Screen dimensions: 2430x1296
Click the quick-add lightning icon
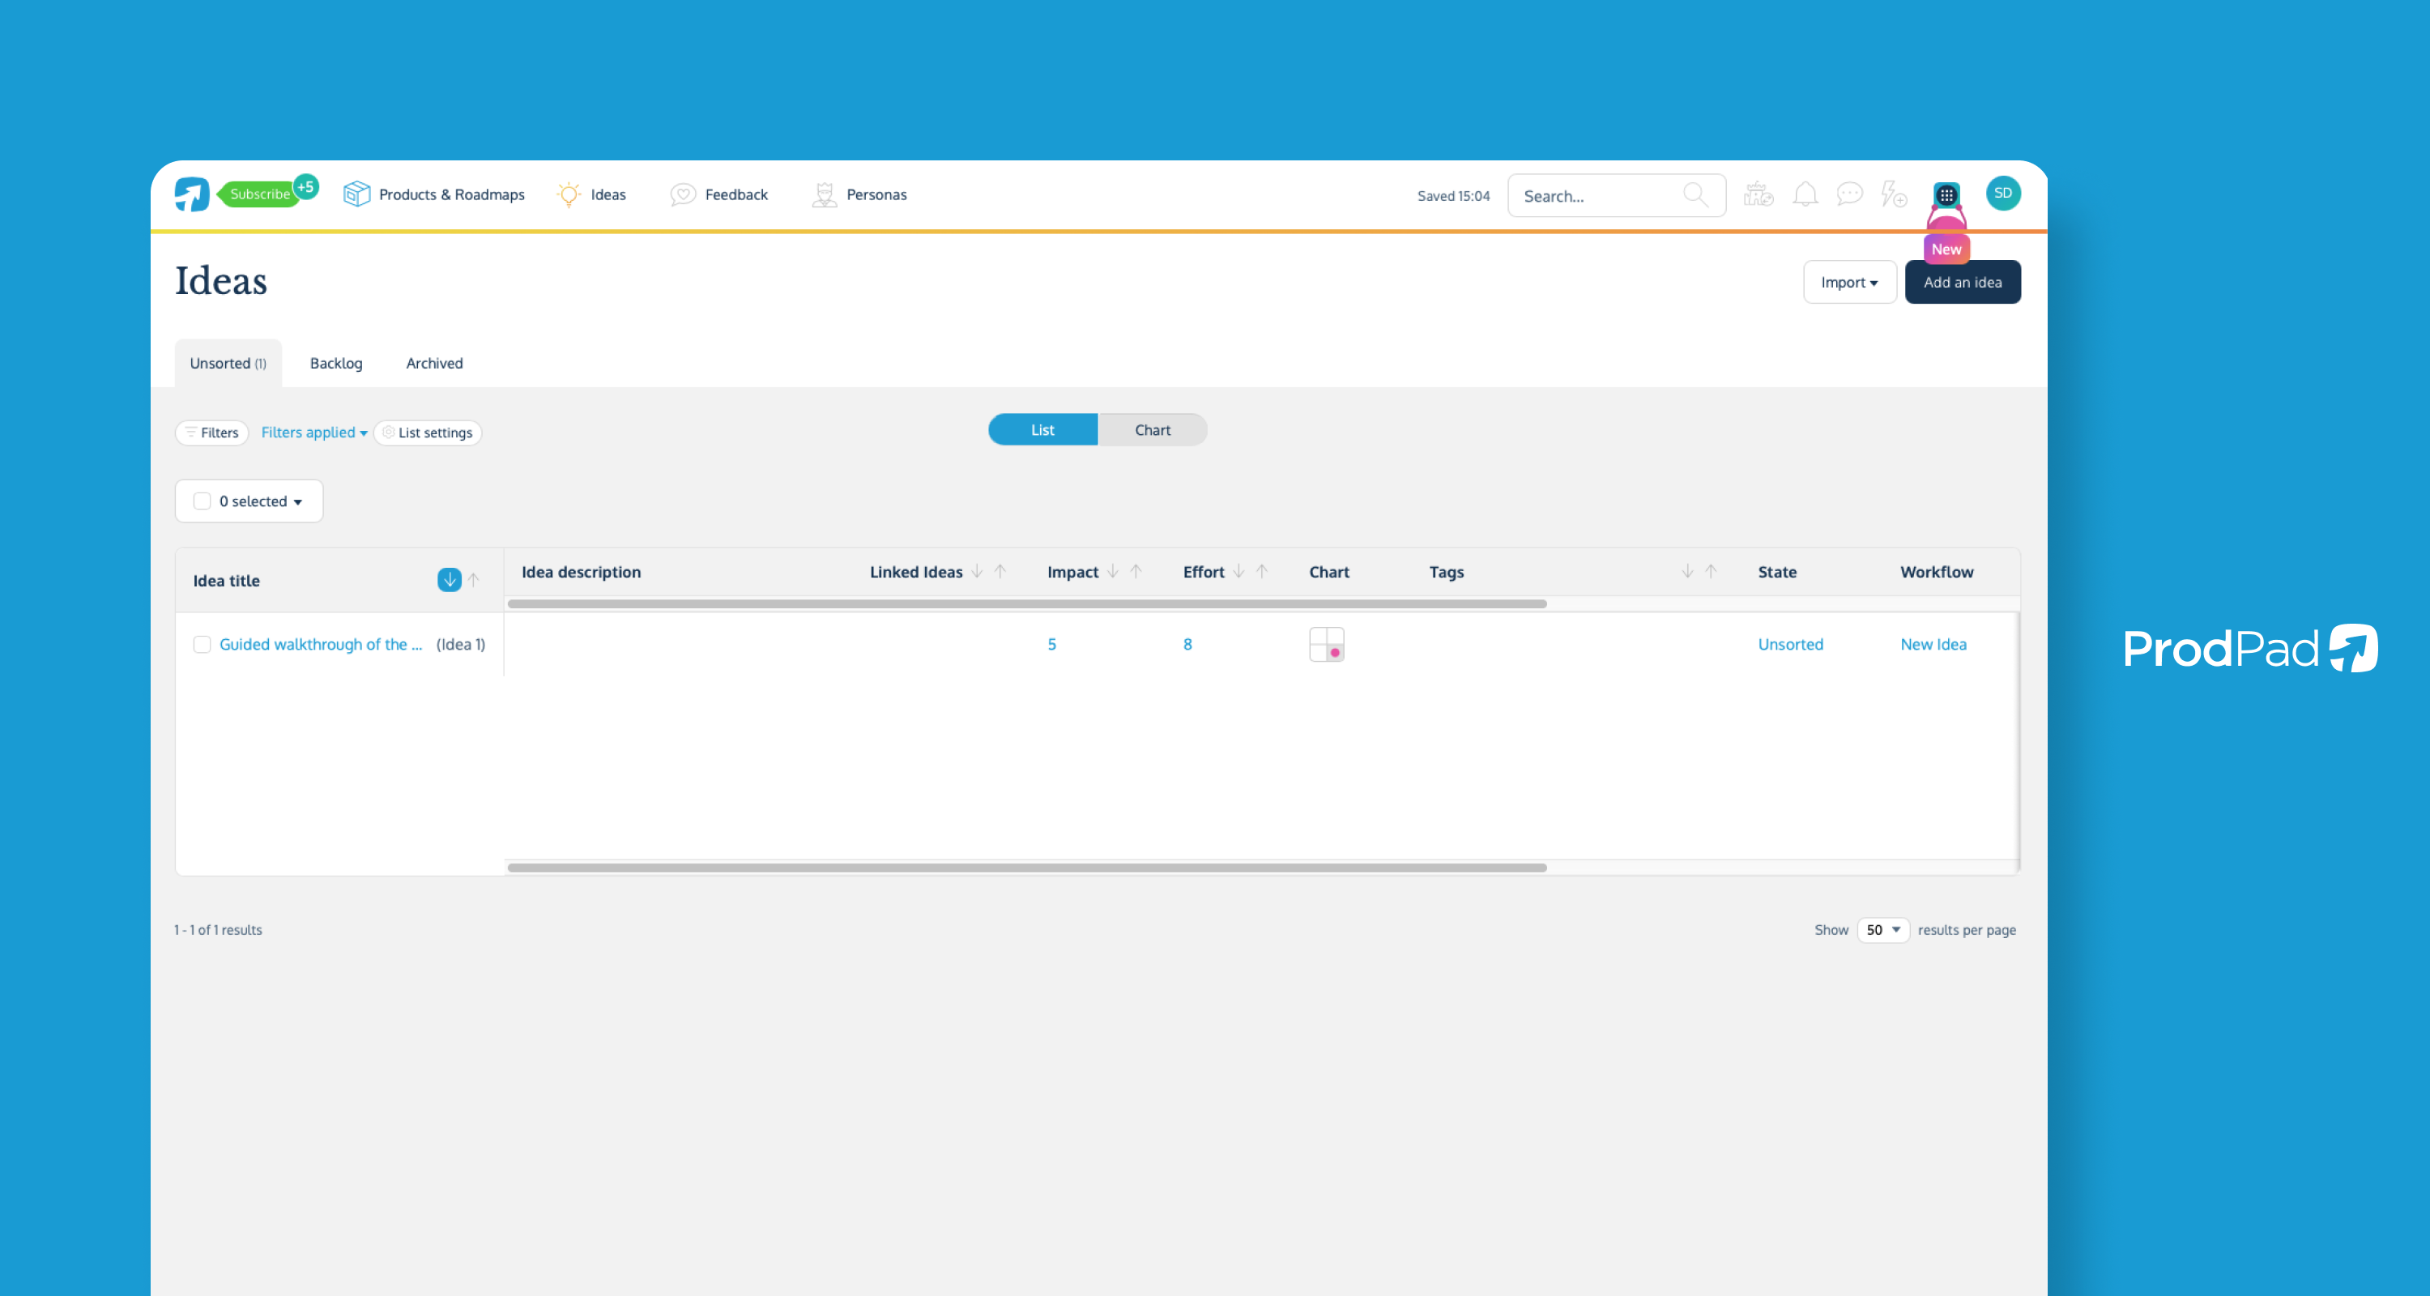1895,194
